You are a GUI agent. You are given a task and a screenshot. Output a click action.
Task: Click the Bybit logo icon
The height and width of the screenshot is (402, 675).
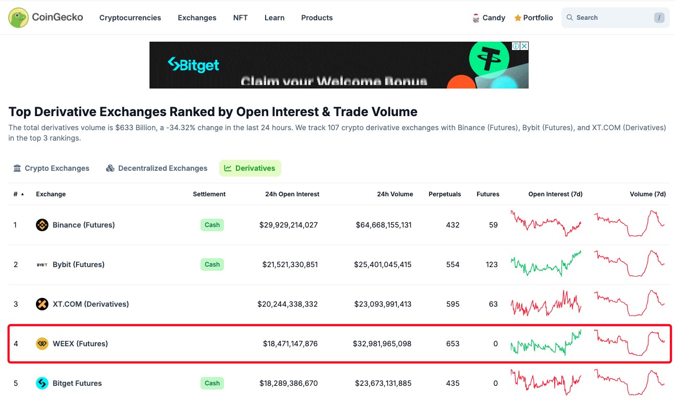pyautogui.click(x=42, y=265)
